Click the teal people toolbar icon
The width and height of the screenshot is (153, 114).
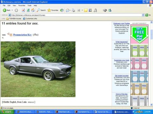(110, 10)
